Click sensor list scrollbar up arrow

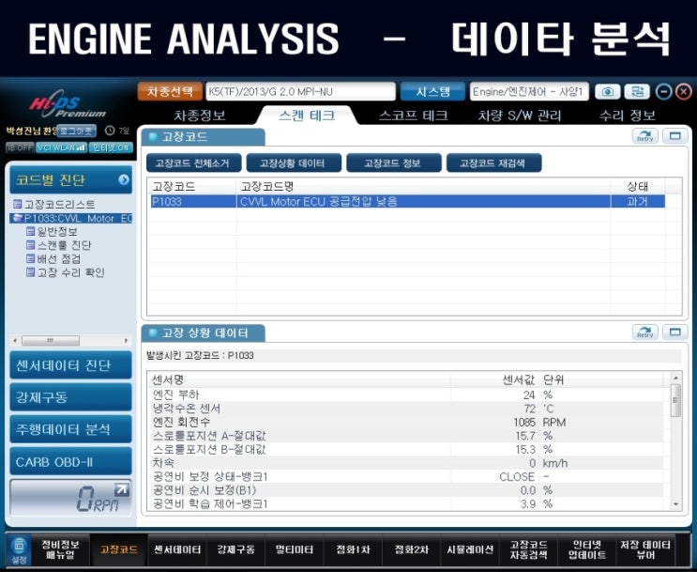coord(675,378)
